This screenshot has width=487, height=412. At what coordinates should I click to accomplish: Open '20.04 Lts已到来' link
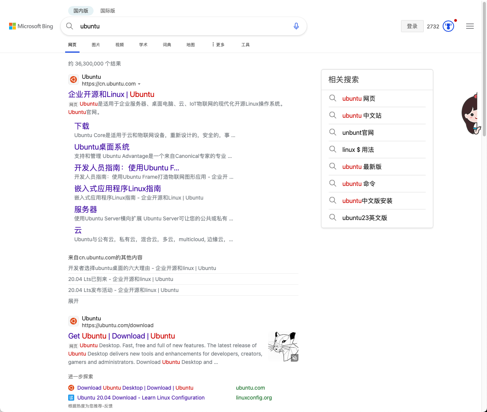(x=121, y=279)
